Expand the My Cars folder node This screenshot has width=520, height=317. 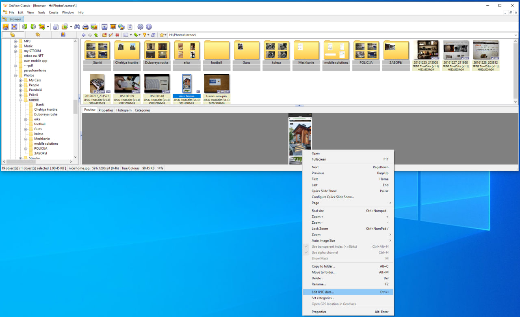tap(21, 80)
